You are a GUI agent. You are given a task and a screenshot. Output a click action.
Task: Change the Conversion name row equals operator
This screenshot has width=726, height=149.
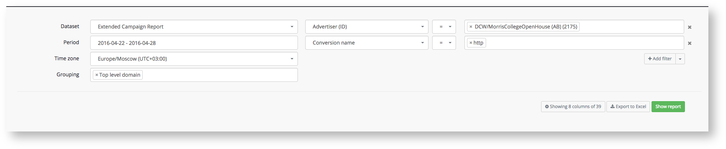(x=444, y=43)
